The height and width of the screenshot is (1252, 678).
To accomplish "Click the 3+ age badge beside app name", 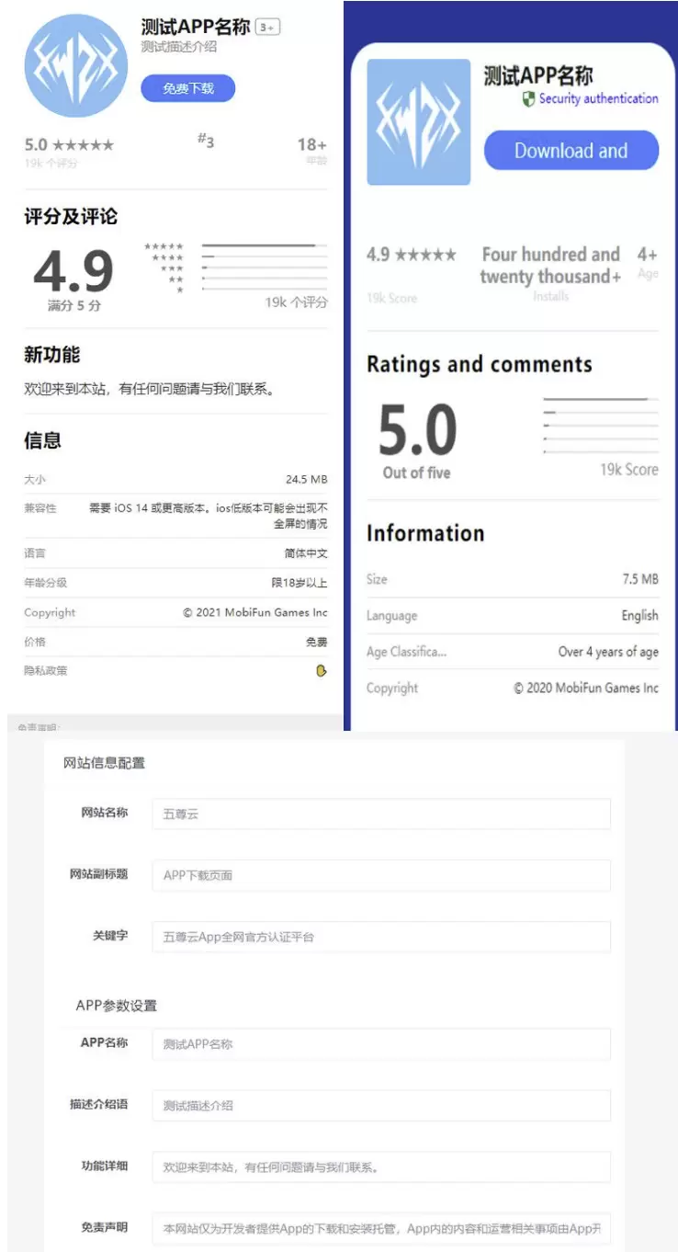I will (x=267, y=28).
